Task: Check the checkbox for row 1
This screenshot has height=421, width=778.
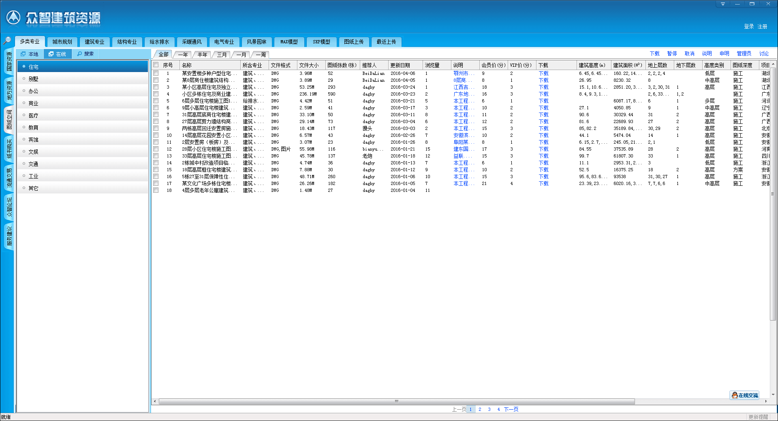Action: tap(156, 73)
